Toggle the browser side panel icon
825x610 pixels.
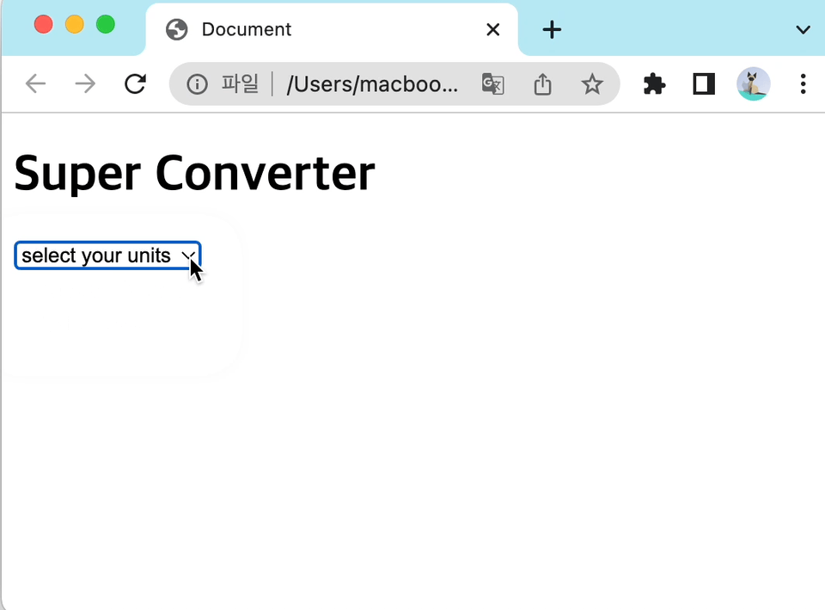[704, 84]
